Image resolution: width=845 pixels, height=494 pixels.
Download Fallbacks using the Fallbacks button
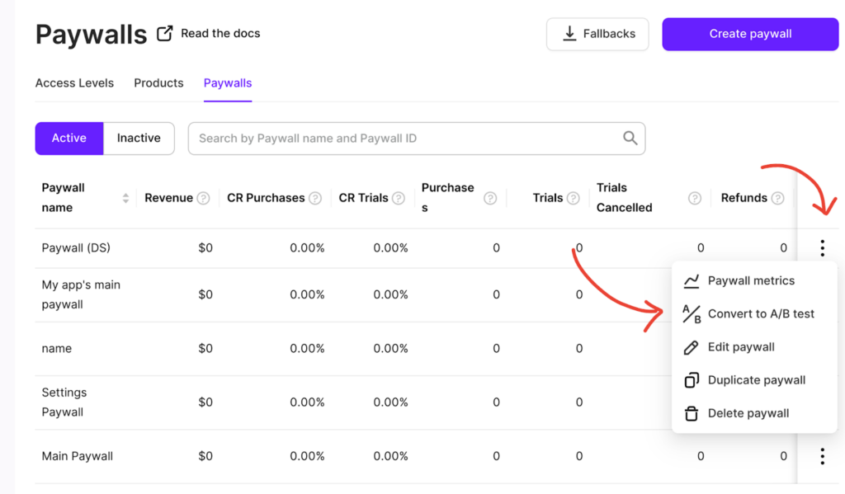(597, 34)
